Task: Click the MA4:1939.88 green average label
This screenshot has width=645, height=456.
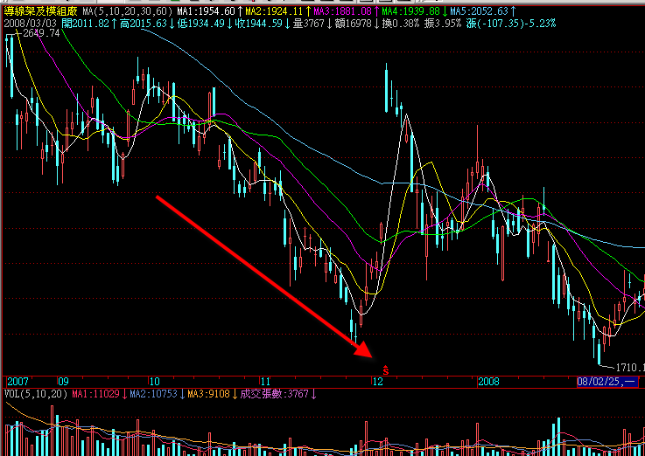Action: (409, 10)
